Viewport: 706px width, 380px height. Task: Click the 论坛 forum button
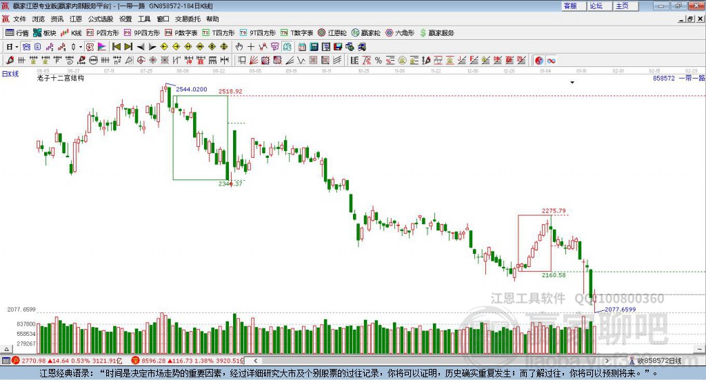[600, 6]
